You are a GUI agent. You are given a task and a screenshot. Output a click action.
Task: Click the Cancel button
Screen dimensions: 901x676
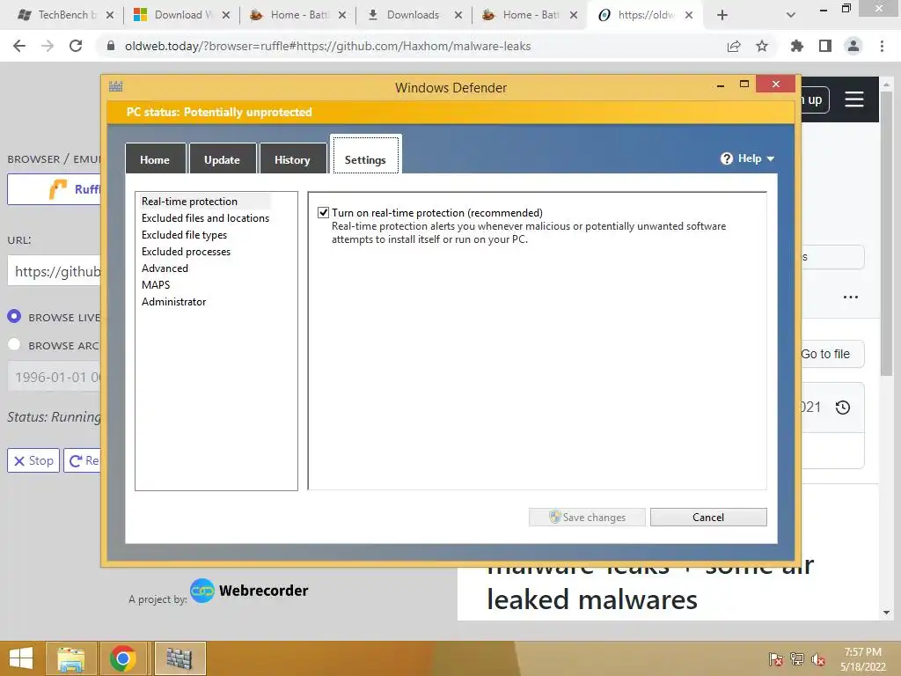pyautogui.click(x=708, y=517)
